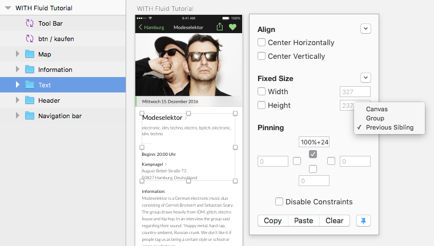Screen dimensions: 434x246
Task: Click the artboard title WITH Fluid Tutorial
Action: (165, 9)
